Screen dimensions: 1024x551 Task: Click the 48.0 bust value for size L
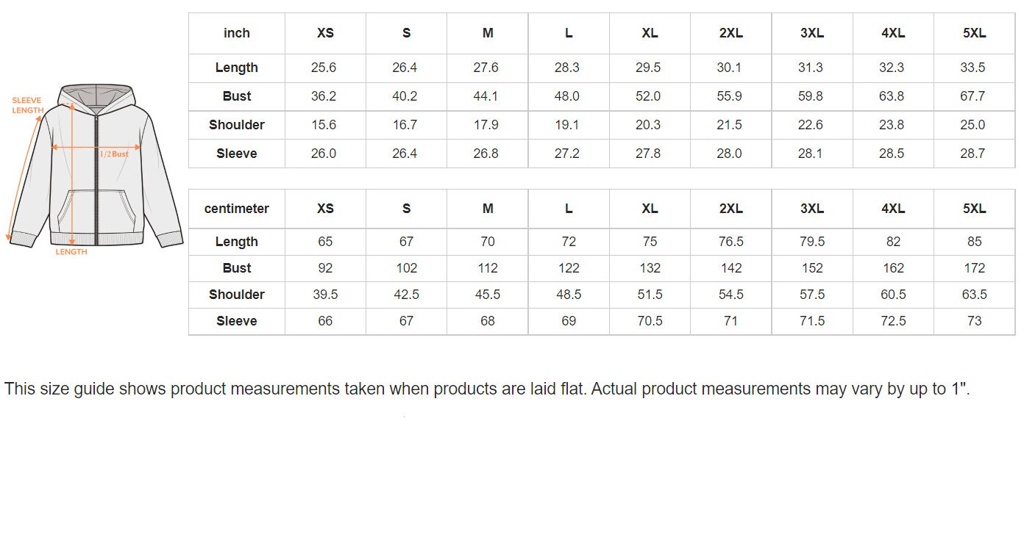click(567, 96)
